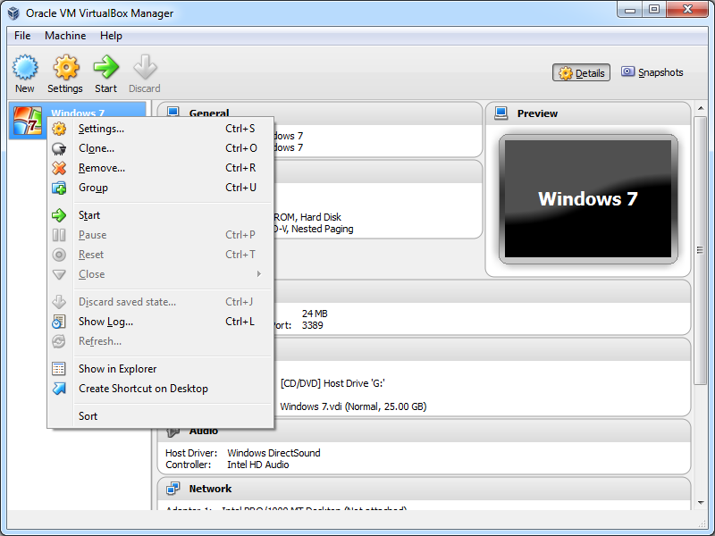Click the Windows 7 VM icon in list
Screen dimensions: 715x536
tap(26, 121)
